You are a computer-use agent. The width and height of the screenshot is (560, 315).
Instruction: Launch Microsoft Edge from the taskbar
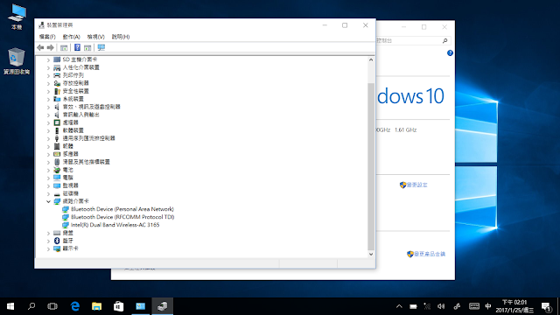[75, 306]
